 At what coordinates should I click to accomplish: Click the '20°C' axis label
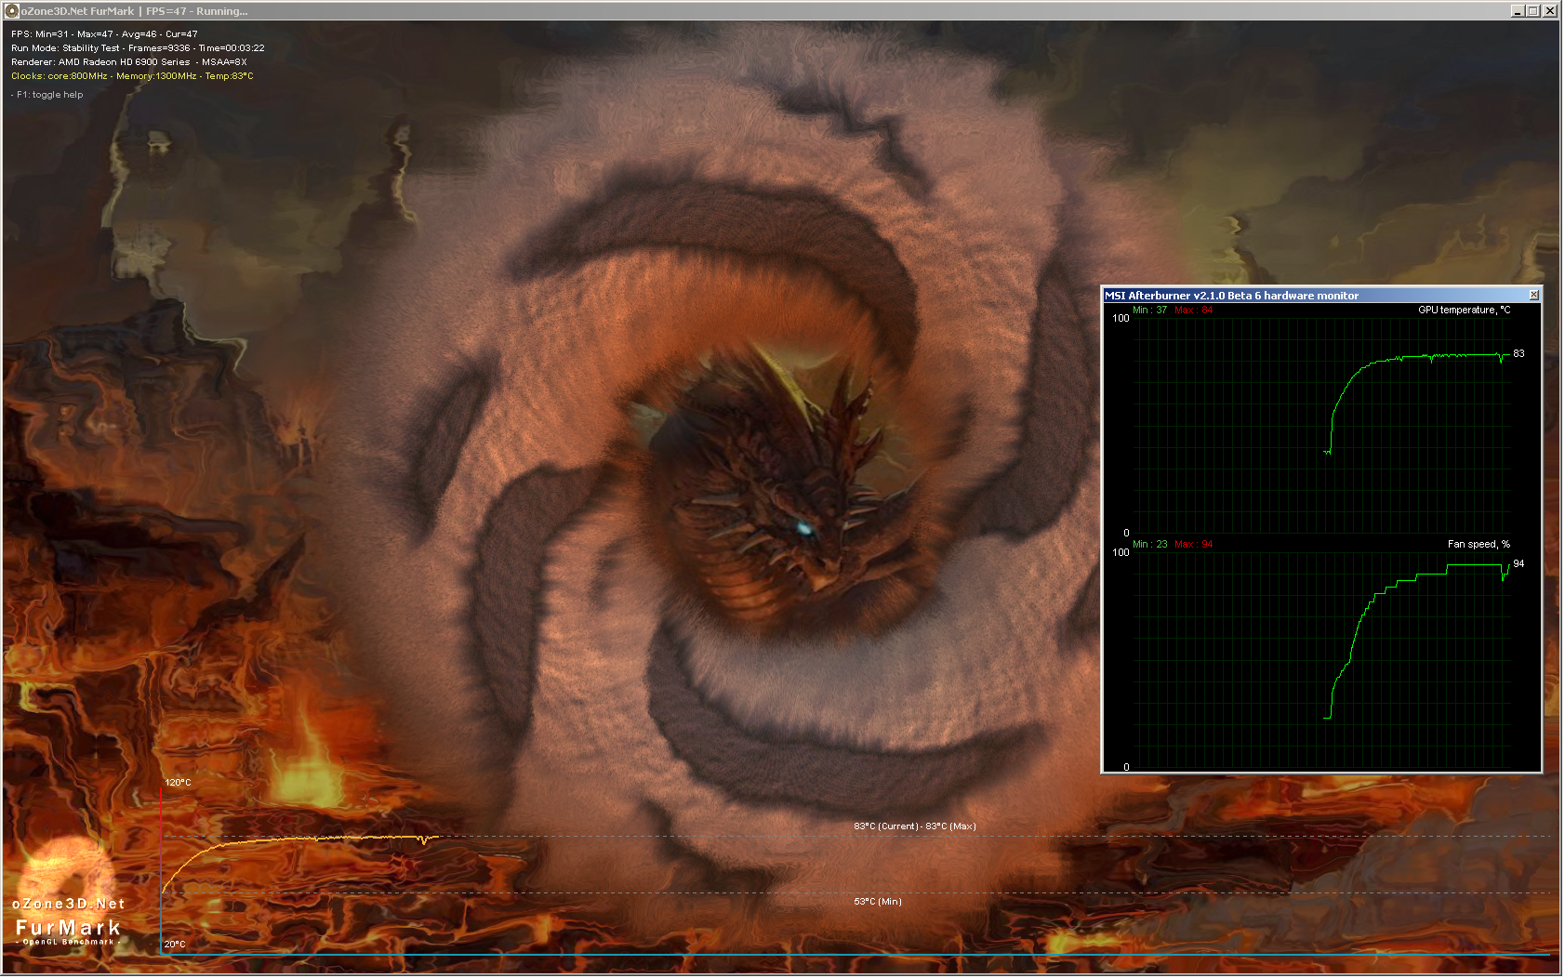pyautogui.click(x=175, y=945)
